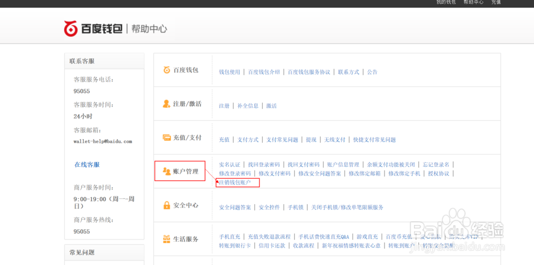Open the 联系方式 link
534x265 pixels.
(x=349, y=72)
